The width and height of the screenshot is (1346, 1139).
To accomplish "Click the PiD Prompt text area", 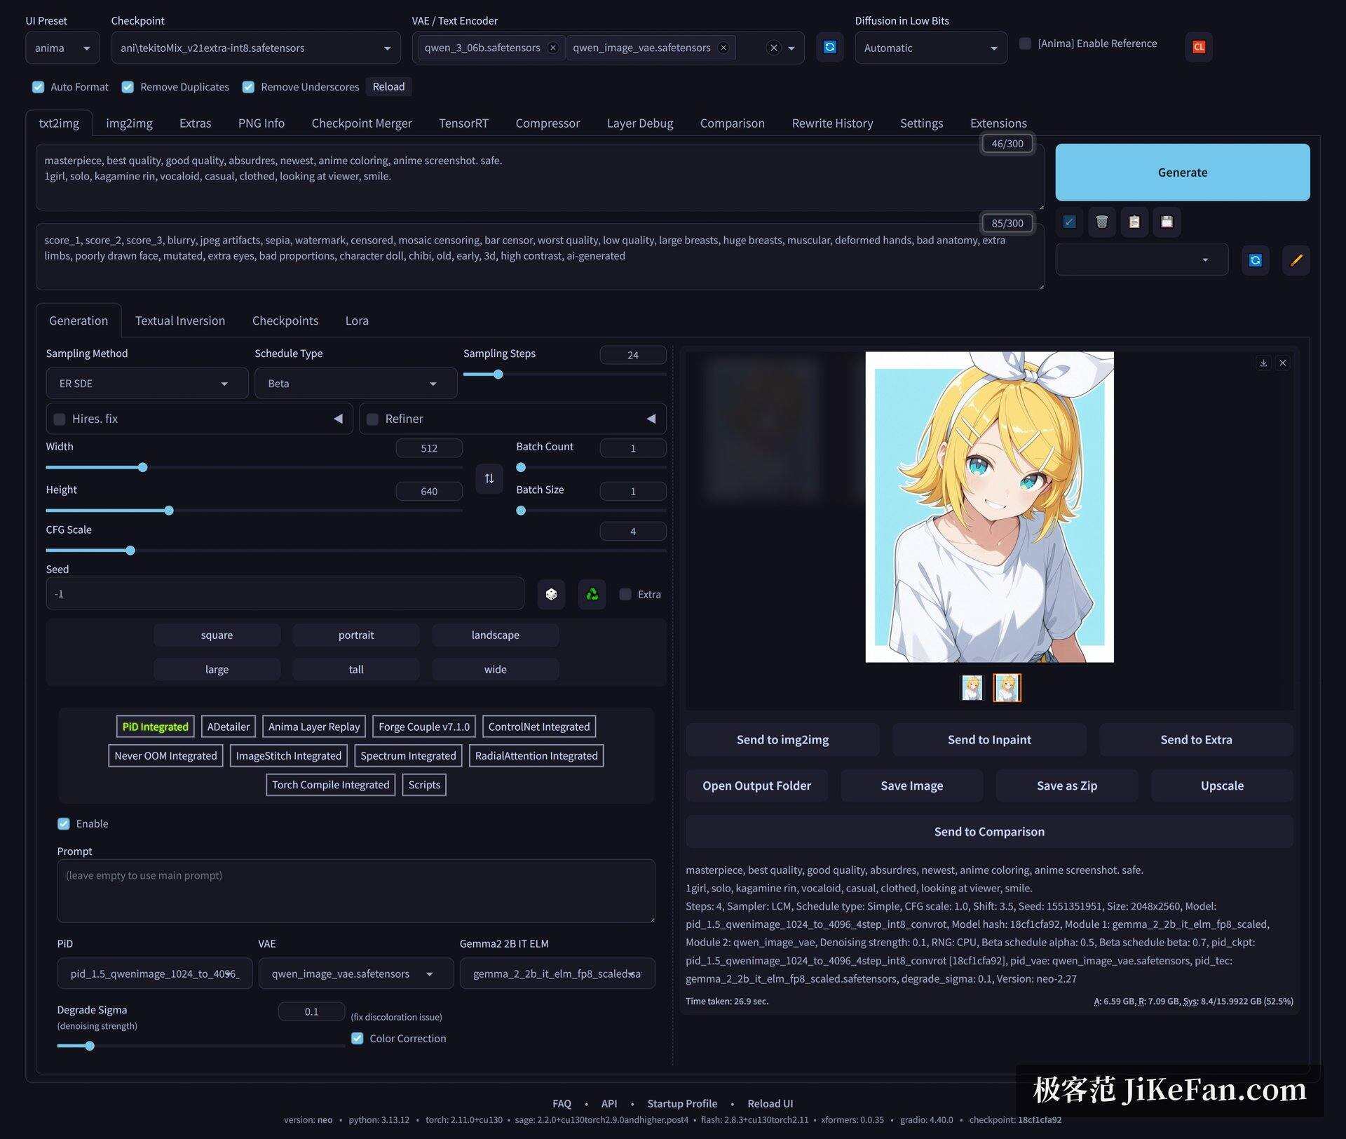I will 356,891.
